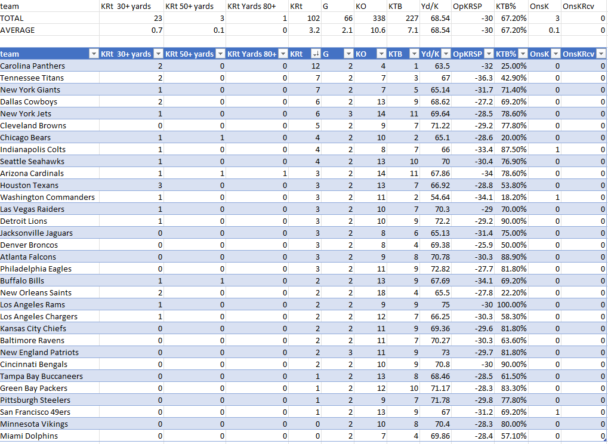Open the KRt Yards 80+ filter dropdown
This screenshot has width=608, height=444.
pos(283,54)
